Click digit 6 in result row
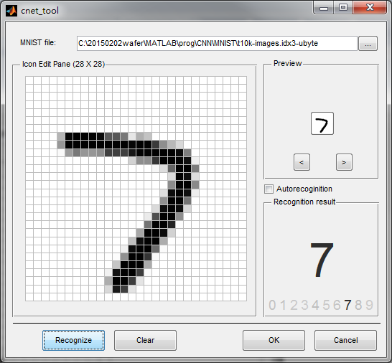392x363 pixels. point(337,305)
